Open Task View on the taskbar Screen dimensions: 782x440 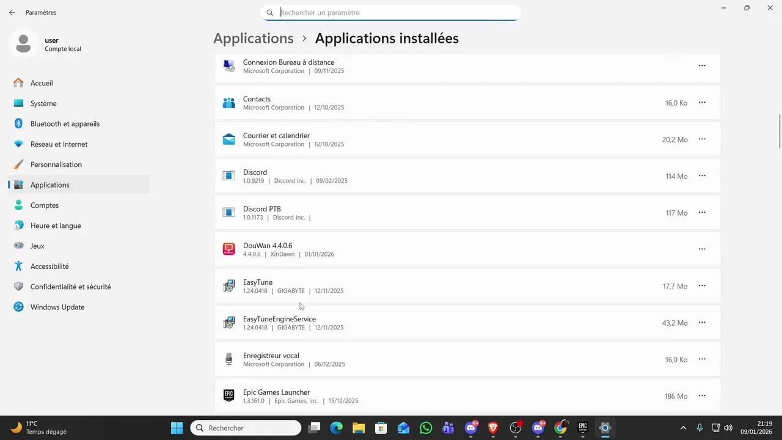314,428
